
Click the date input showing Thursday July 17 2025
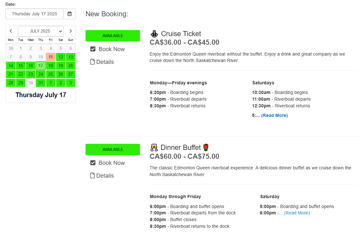point(35,14)
